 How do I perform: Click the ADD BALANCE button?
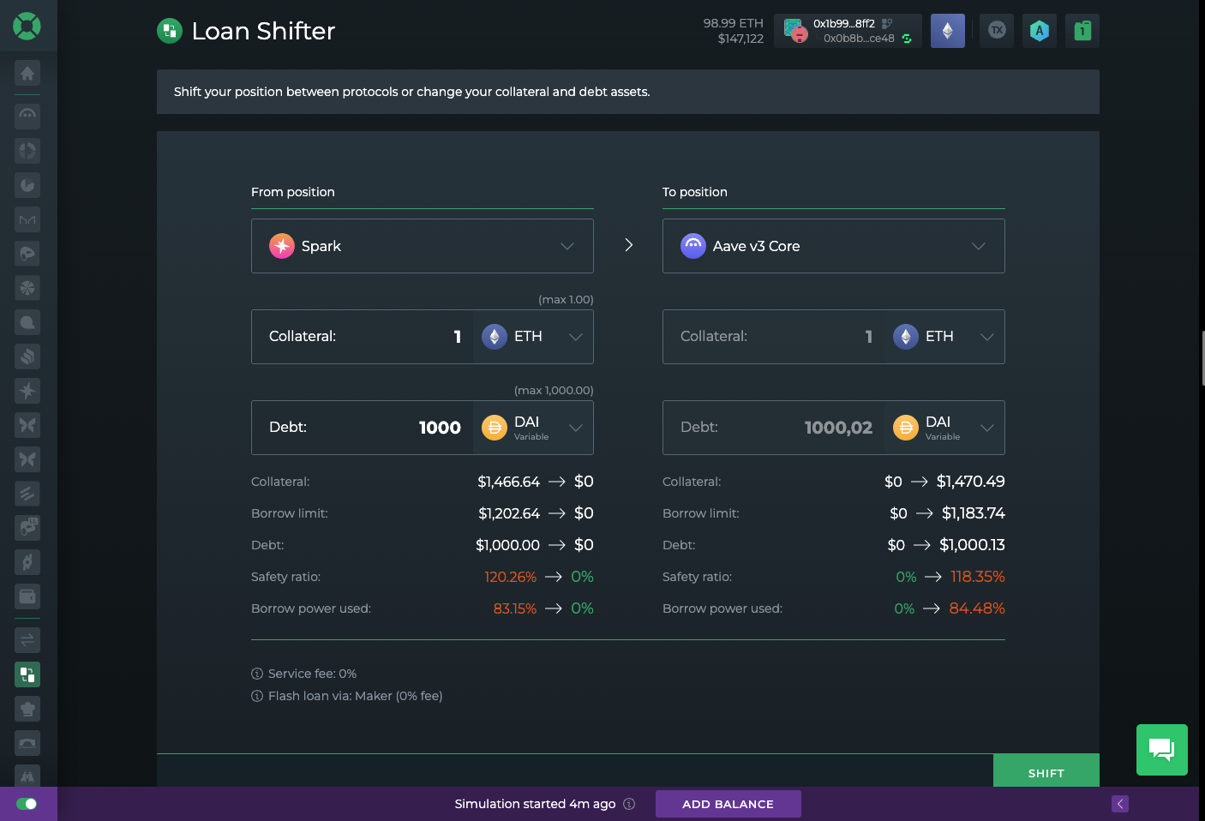(x=728, y=804)
